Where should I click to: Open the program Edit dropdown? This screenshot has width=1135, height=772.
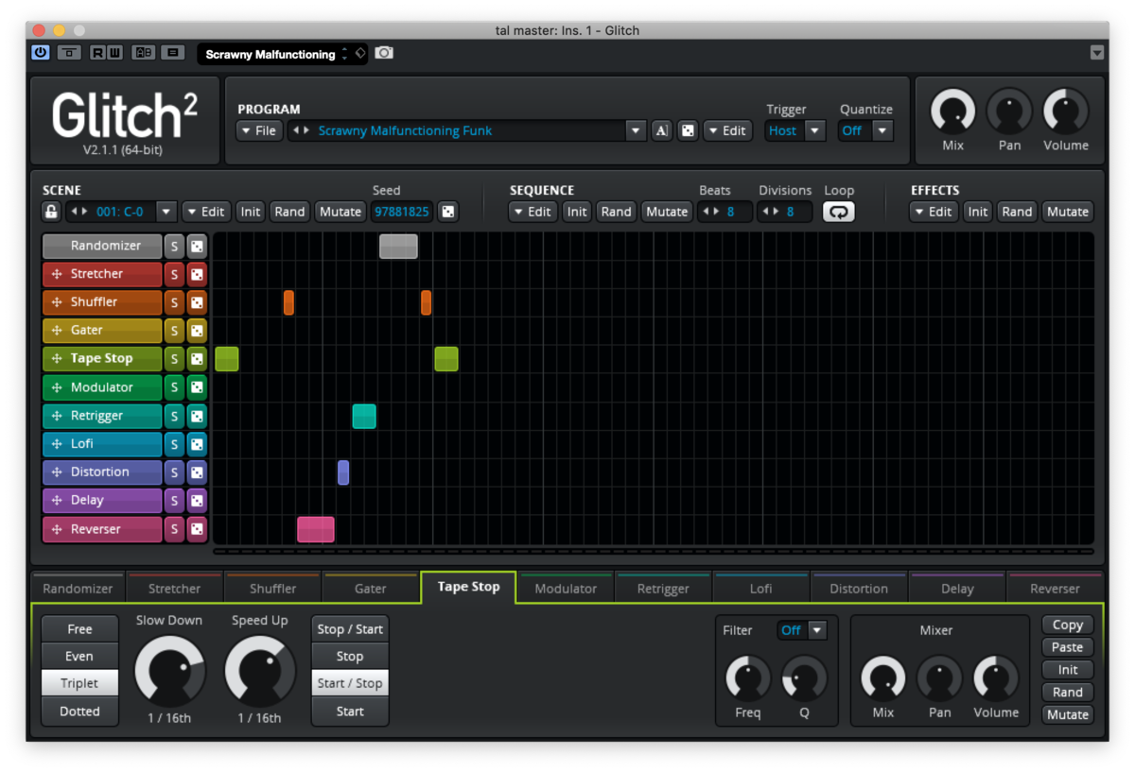727,130
